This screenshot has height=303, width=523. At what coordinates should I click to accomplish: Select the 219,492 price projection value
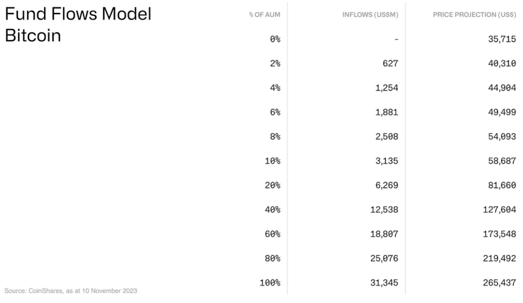pyautogui.click(x=500, y=259)
